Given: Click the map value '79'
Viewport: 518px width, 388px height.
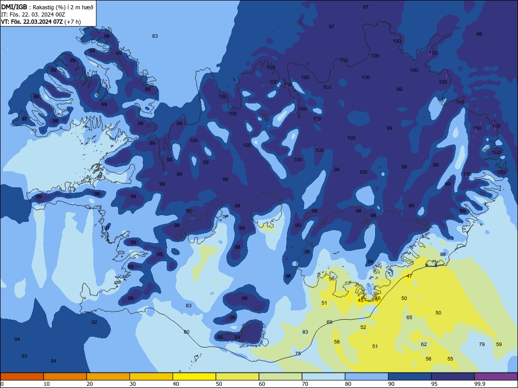Looking at the screenshot, I should point(482,345).
